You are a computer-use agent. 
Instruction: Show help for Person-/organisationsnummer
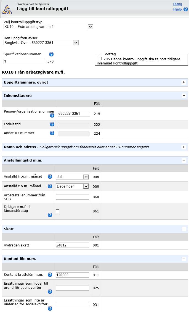click(x=52, y=115)
